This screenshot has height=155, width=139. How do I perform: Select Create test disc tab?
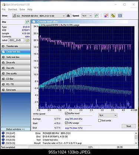tap(16, 52)
